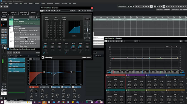Click Windows search box on taskbar
Viewport: 187px width, 104px height.
(18, 102)
